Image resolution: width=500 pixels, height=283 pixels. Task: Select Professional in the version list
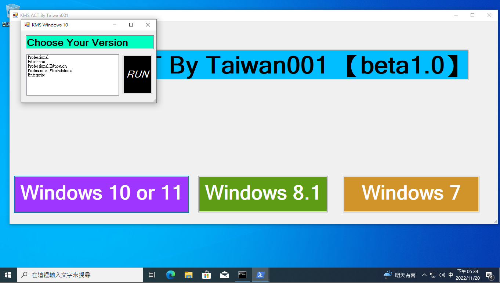coord(38,57)
